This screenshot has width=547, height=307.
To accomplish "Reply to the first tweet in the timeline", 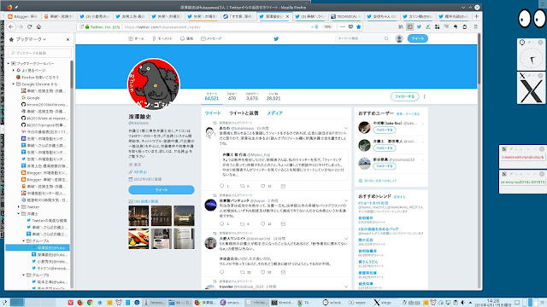I will 222,186.
